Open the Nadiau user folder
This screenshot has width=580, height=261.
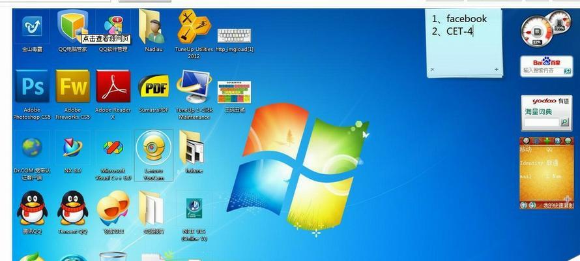click(x=152, y=27)
